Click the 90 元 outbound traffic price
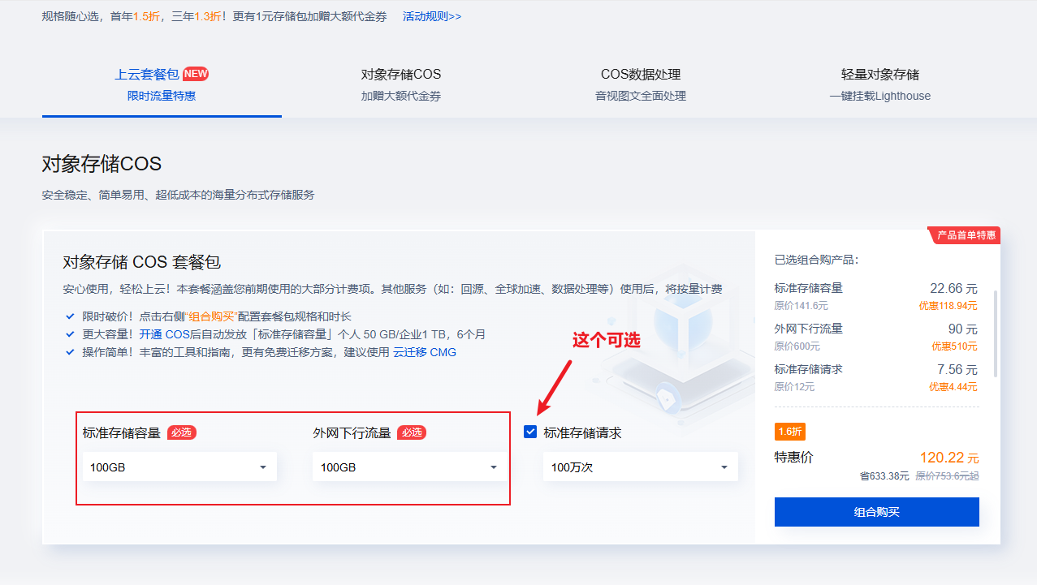Screen dimensions: 1037x585 click(962, 329)
